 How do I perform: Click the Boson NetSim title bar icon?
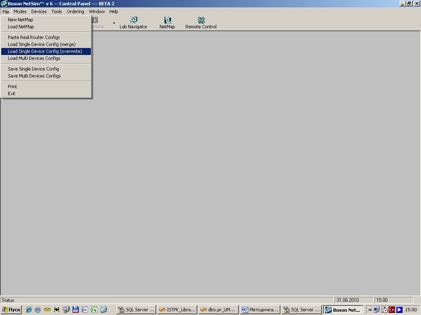(x=4, y=3)
